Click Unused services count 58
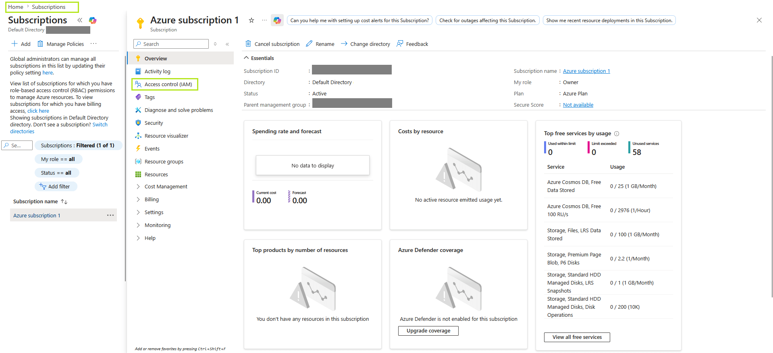773x353 pixels. 637,152
